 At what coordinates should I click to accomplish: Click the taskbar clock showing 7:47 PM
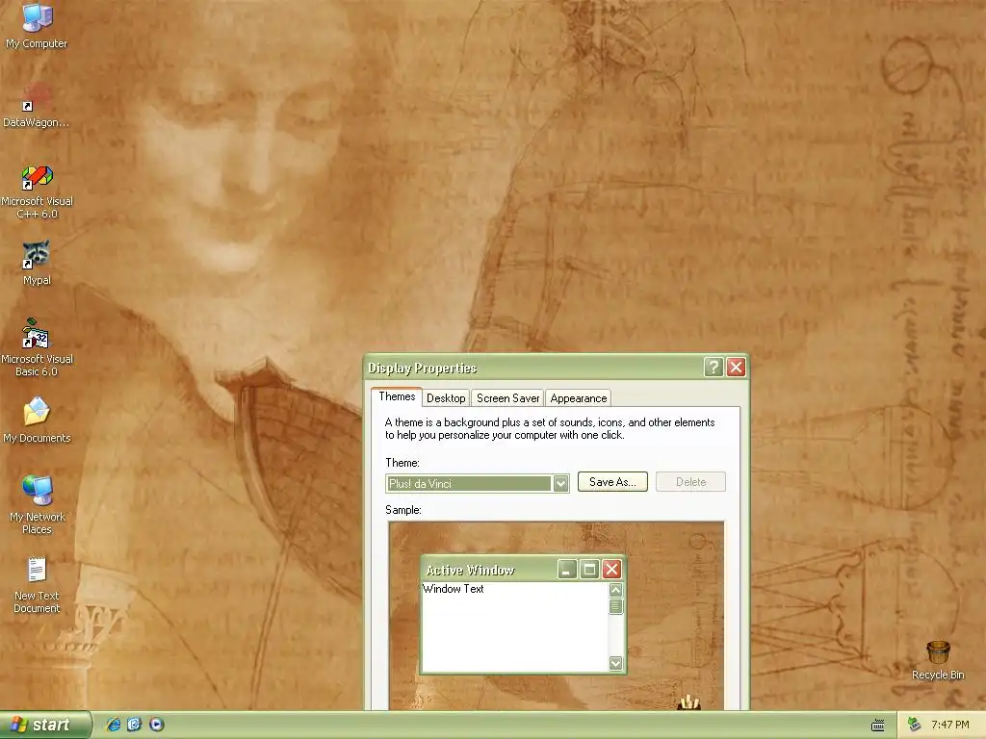(x=950, y=725)
